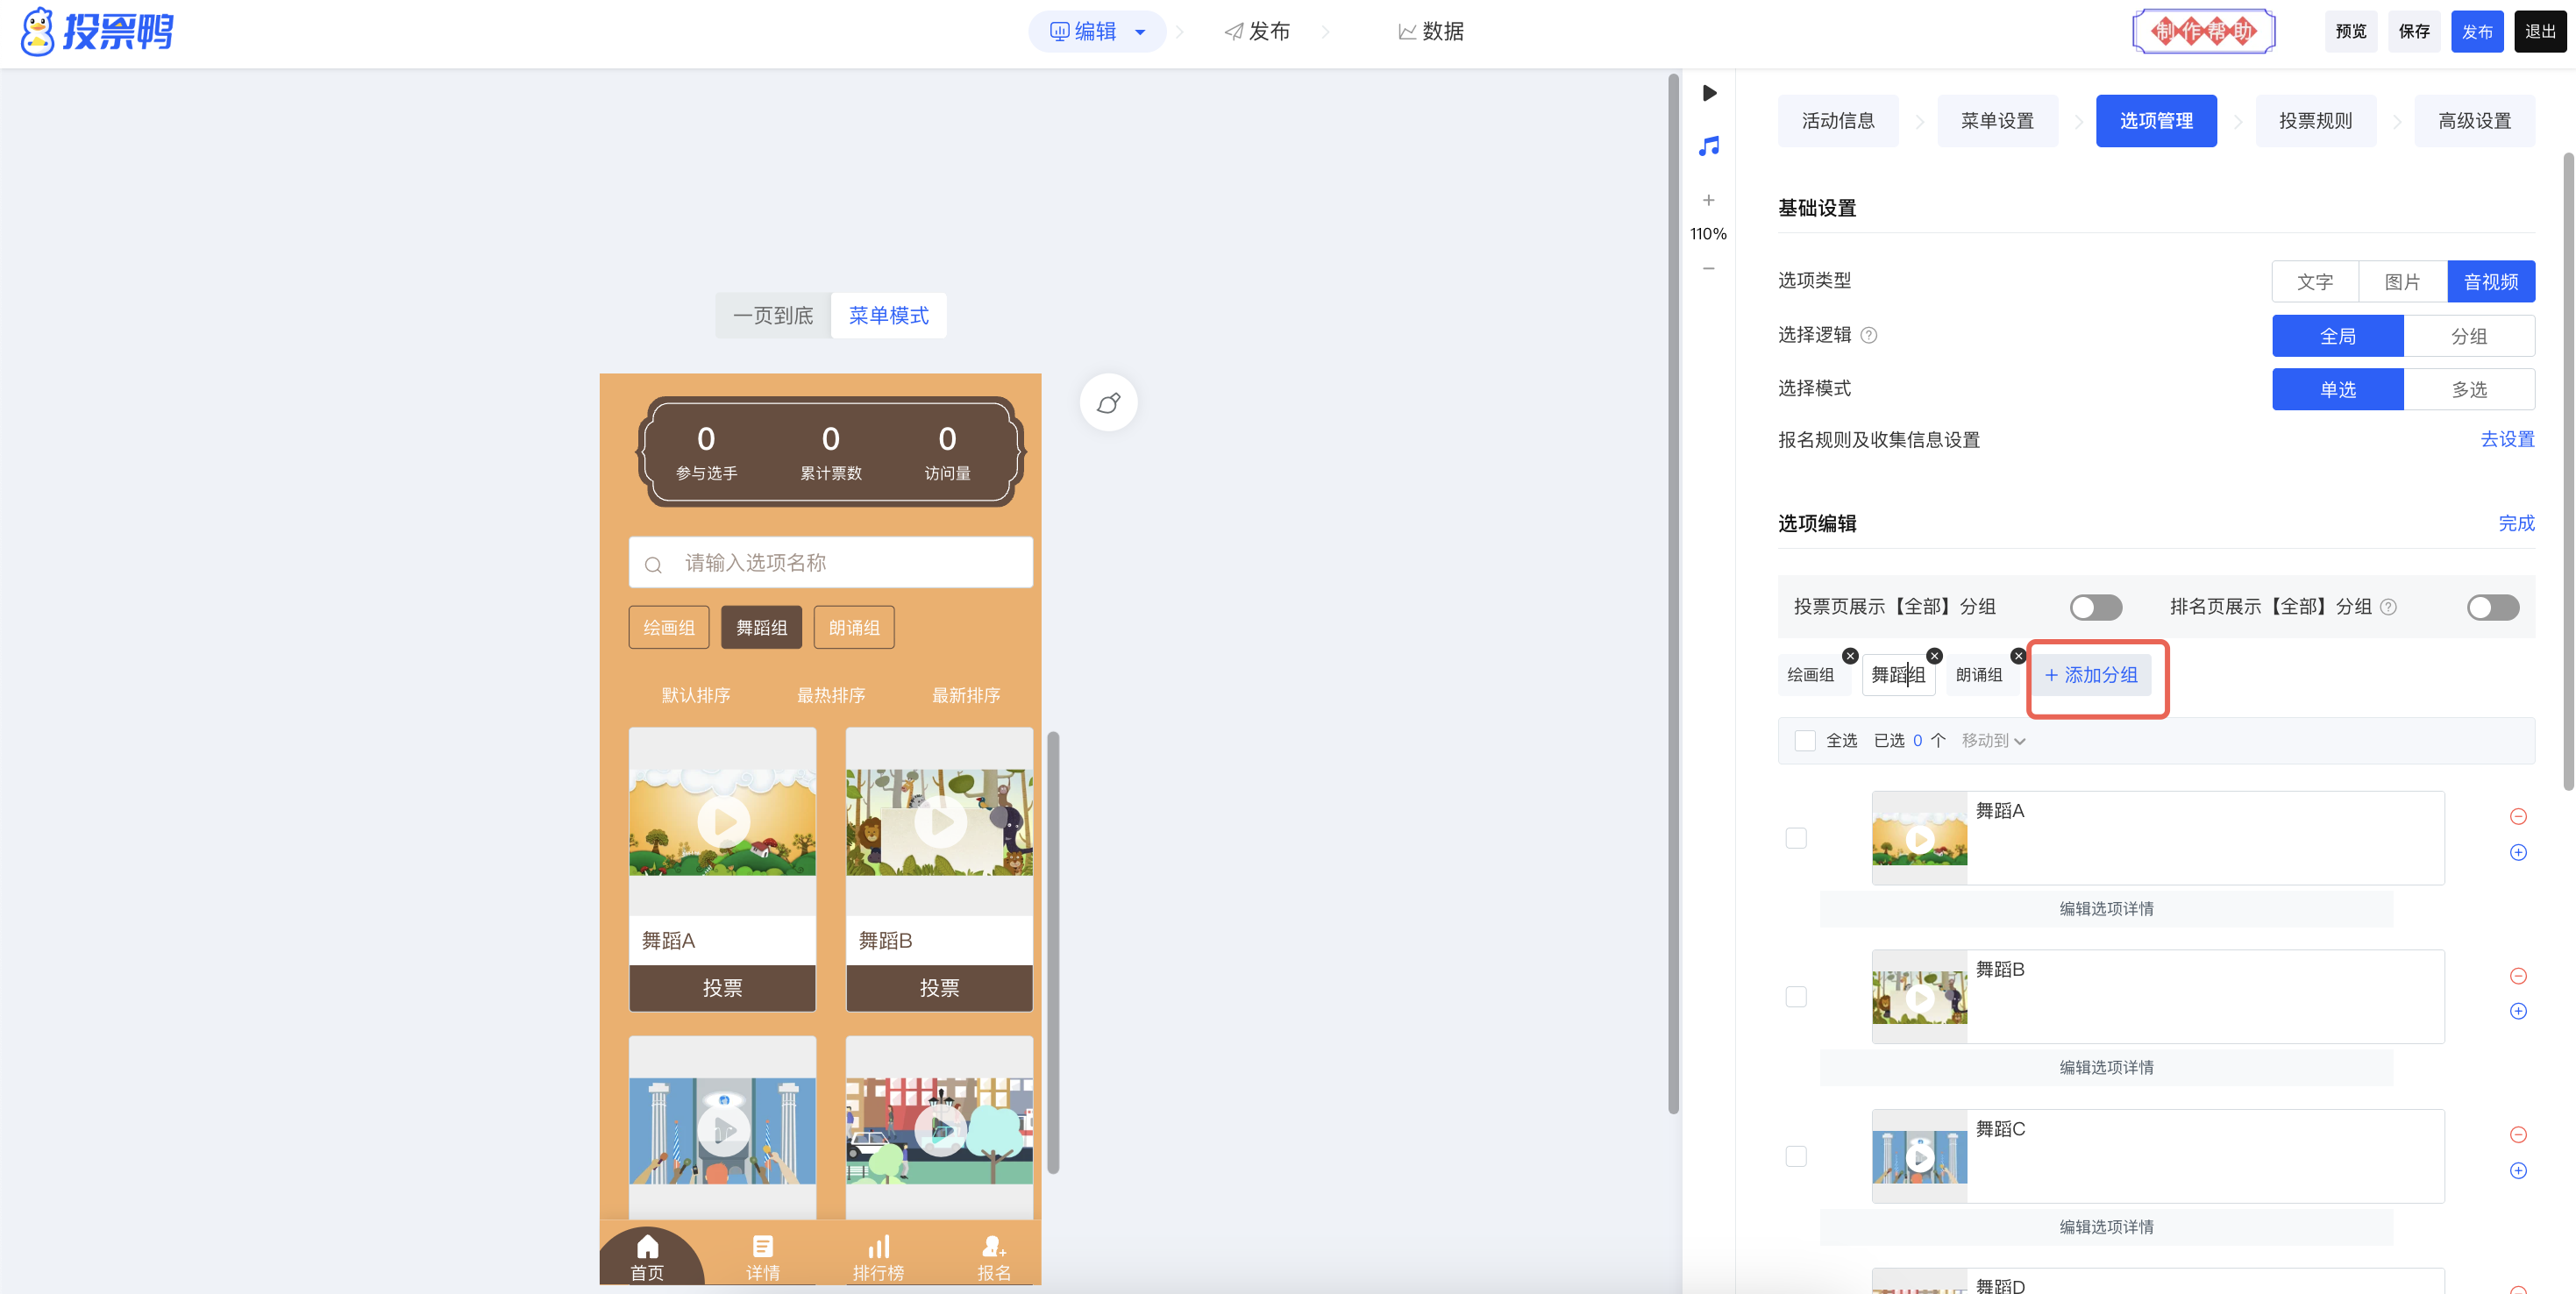Delete option 舞蹈B with the red minus icon
Screen dimensions: 2576x1294
(2518, 976)
